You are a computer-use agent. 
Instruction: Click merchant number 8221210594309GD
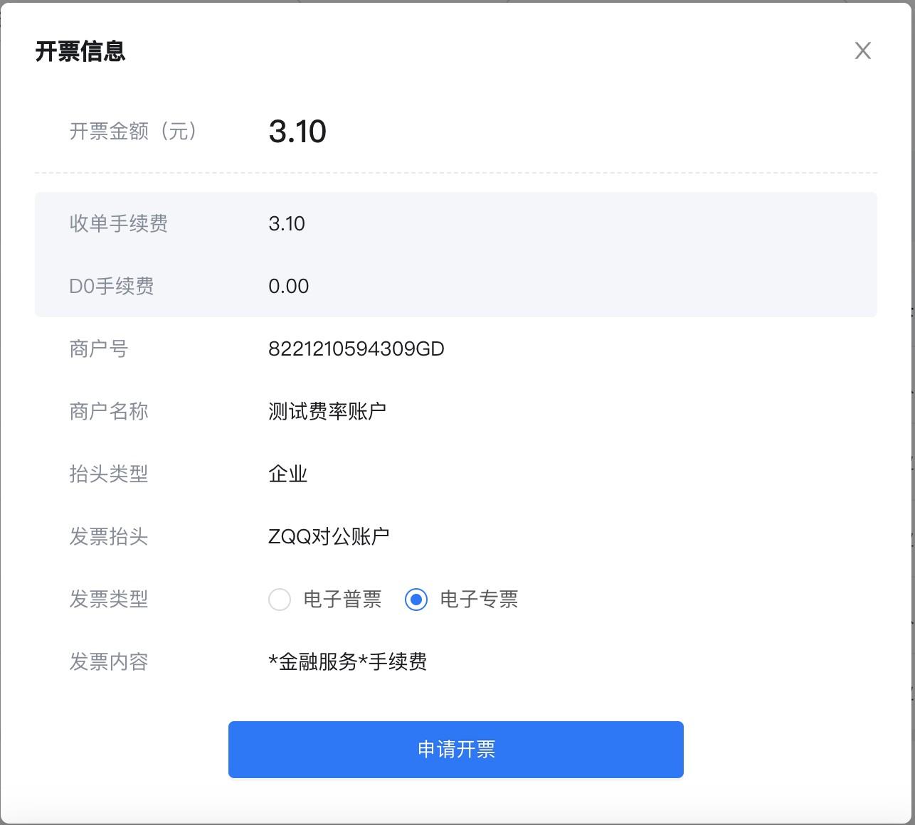click(x=356, y=348)
